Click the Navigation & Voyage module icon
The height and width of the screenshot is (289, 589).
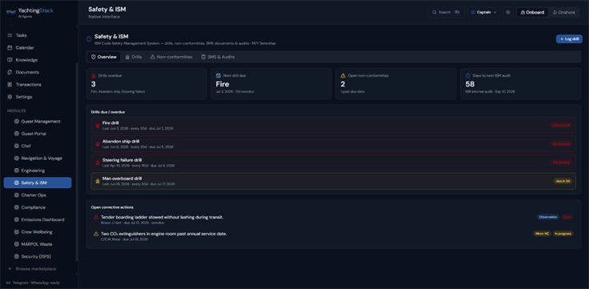(x=16, y=158)
